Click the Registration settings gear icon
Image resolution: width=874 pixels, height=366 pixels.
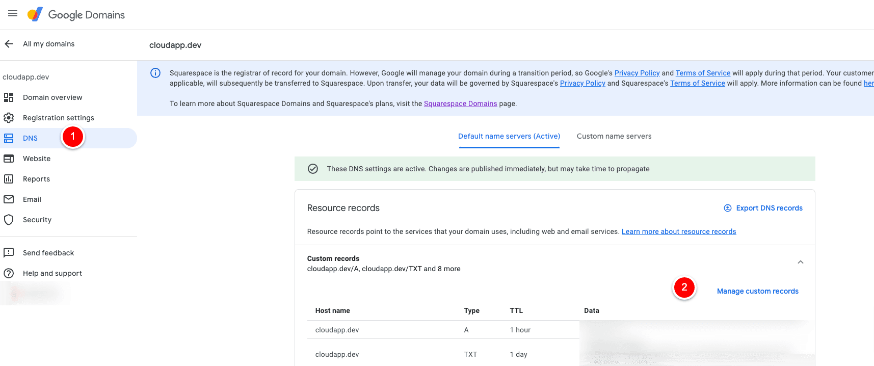tap(9, 118)
